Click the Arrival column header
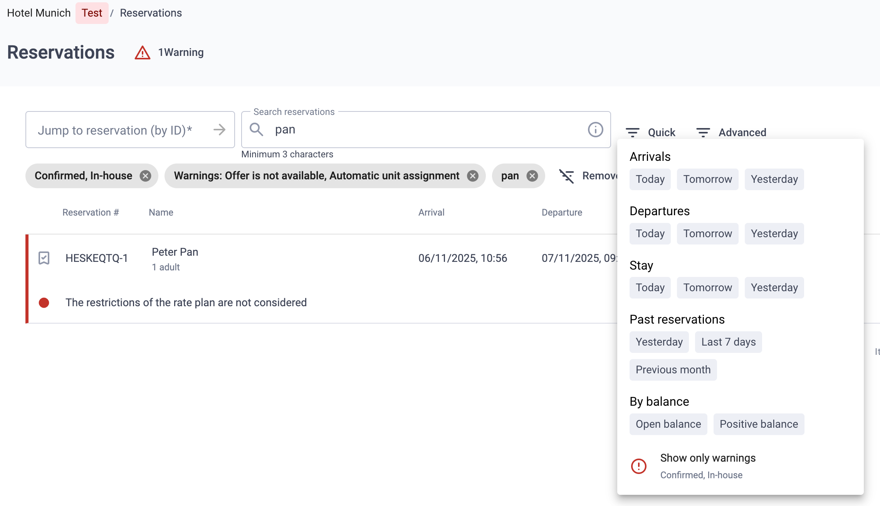880x506 pixels. pos(431,213)
